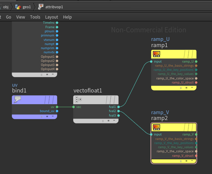Click the ramp1 node gradient icon
This screenshot has width=212, height=174.
click(x=156, y=54)
